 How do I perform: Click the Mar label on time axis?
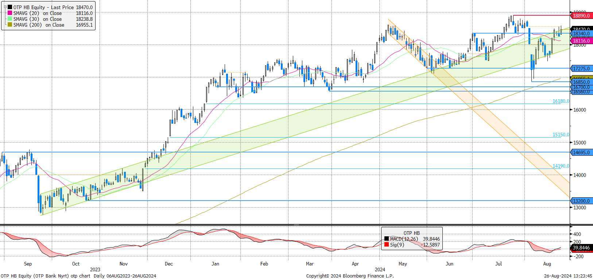click(x=310, y=264)
